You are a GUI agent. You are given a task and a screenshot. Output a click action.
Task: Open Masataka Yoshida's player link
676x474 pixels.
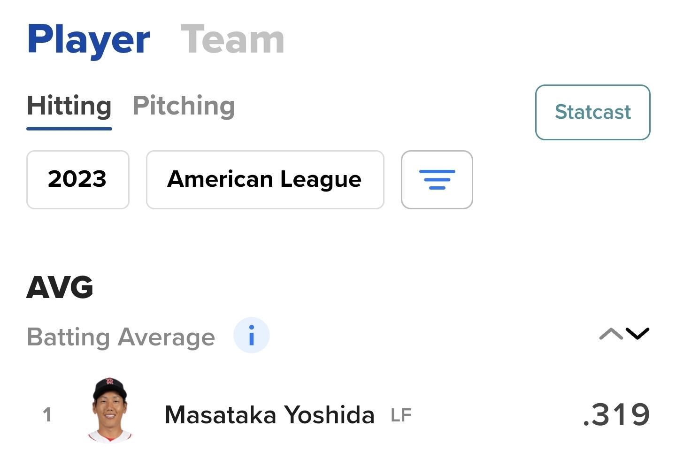click(269, 415)
